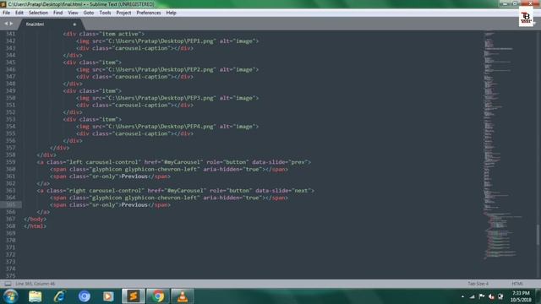The image size is (541, 304).
Task: Open blue circular browser taskbar icon
Action: tap(85, 296)
